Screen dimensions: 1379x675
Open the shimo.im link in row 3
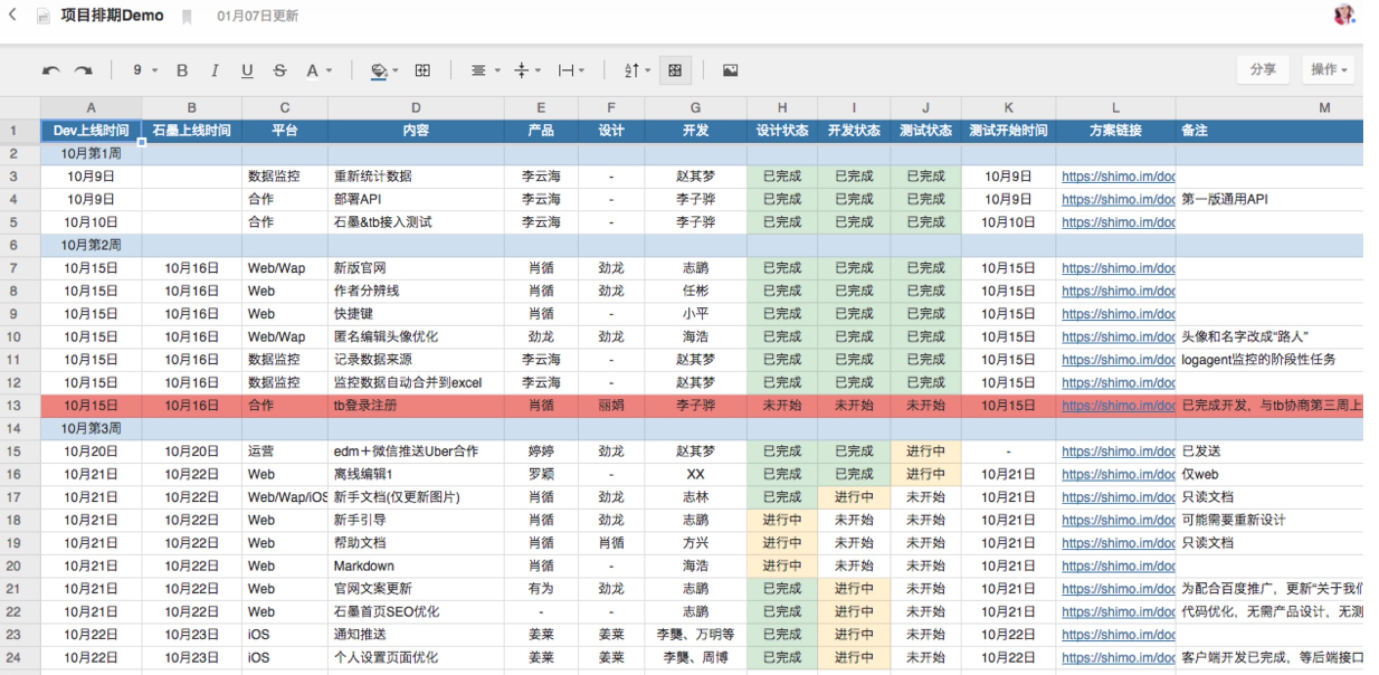(1118, 177)
